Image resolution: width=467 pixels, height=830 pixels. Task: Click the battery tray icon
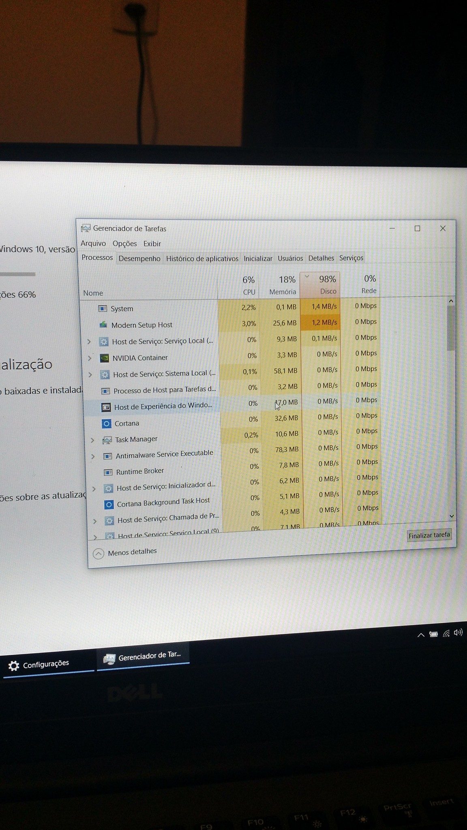click(433, 634)
